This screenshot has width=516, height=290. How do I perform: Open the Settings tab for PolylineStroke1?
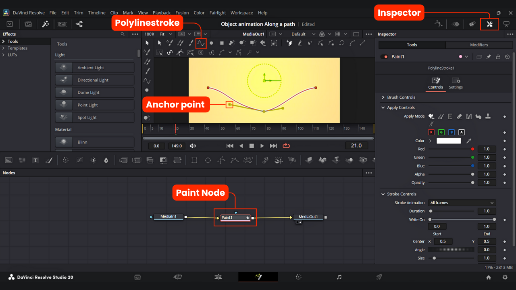click(456, 83)
